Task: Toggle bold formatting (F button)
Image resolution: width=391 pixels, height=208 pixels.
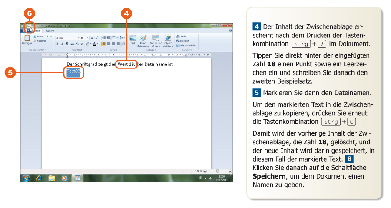Action: click(57, 44)
